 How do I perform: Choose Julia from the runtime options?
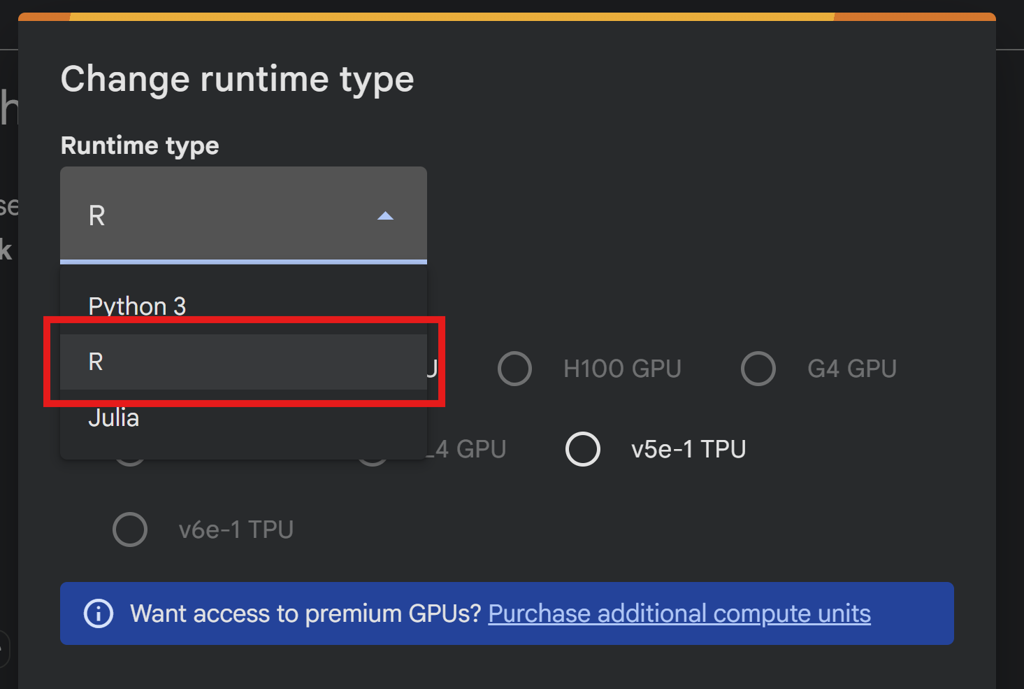coord(114,418)
